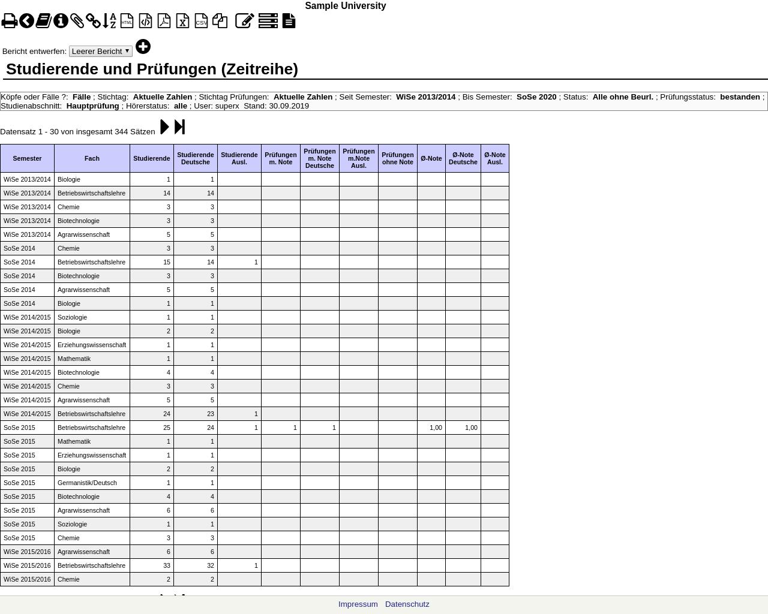Click the copy documents icon
Screen dimensions: 768x614
[220, 21]
